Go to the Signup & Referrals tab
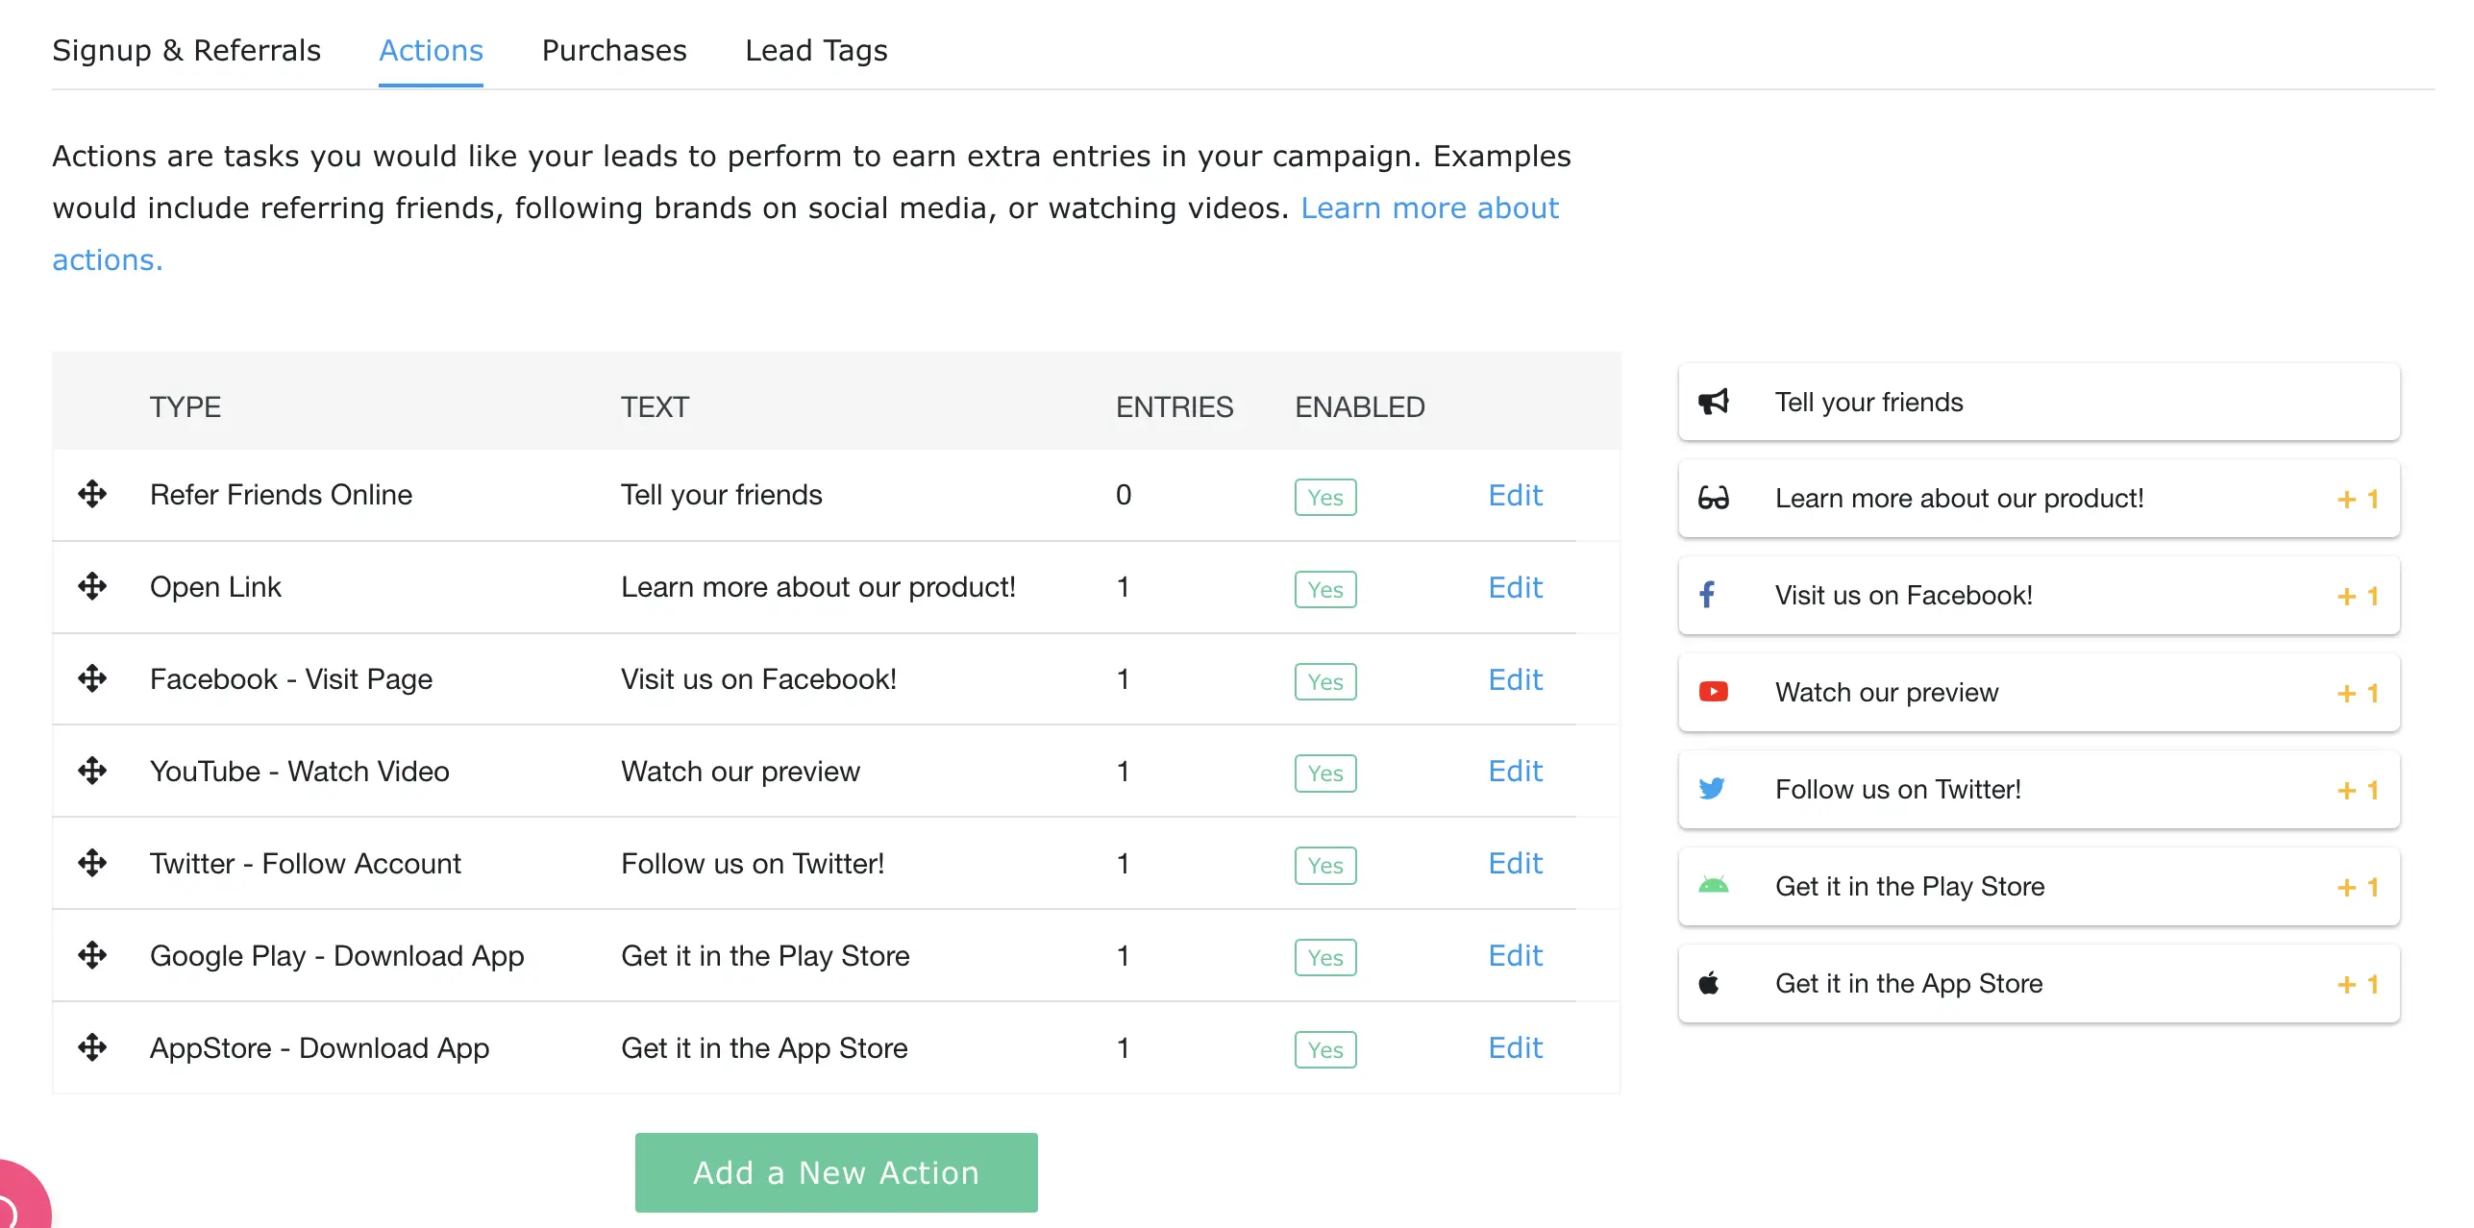This screenshot has height=1228, width=2474. coord(186,50)
